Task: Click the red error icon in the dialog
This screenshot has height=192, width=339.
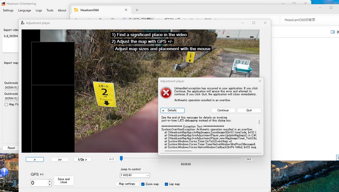Action: pyautogui.click(x=166, y=92)
